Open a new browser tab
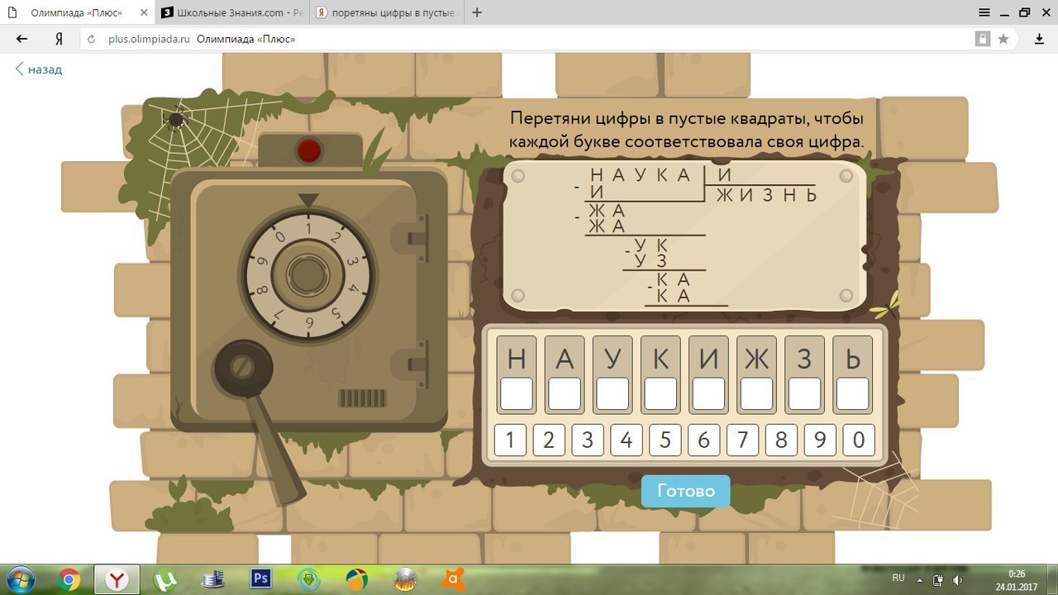1058x595 pixels. pyautogui.click(x=477, y=12)
